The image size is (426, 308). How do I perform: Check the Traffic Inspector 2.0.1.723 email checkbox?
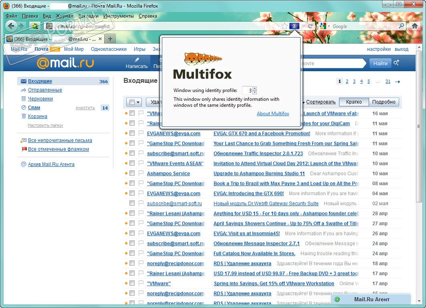[132, 153]
